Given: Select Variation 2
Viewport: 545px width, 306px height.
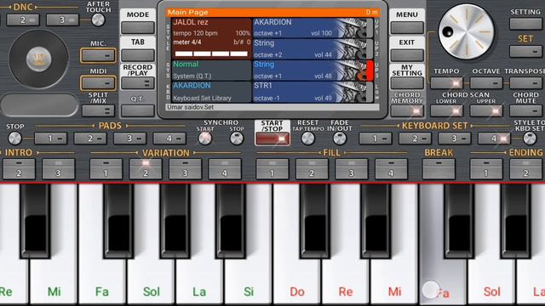Looking at the screenshot, I should 146,169.
